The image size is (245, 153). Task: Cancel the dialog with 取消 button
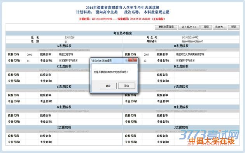[x=126, y=86]
